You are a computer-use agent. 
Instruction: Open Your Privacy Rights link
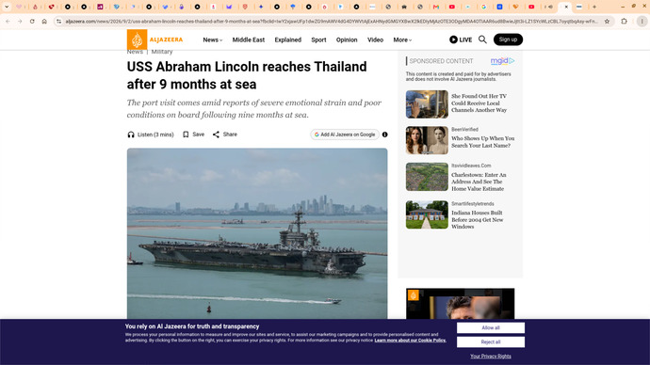491,357
